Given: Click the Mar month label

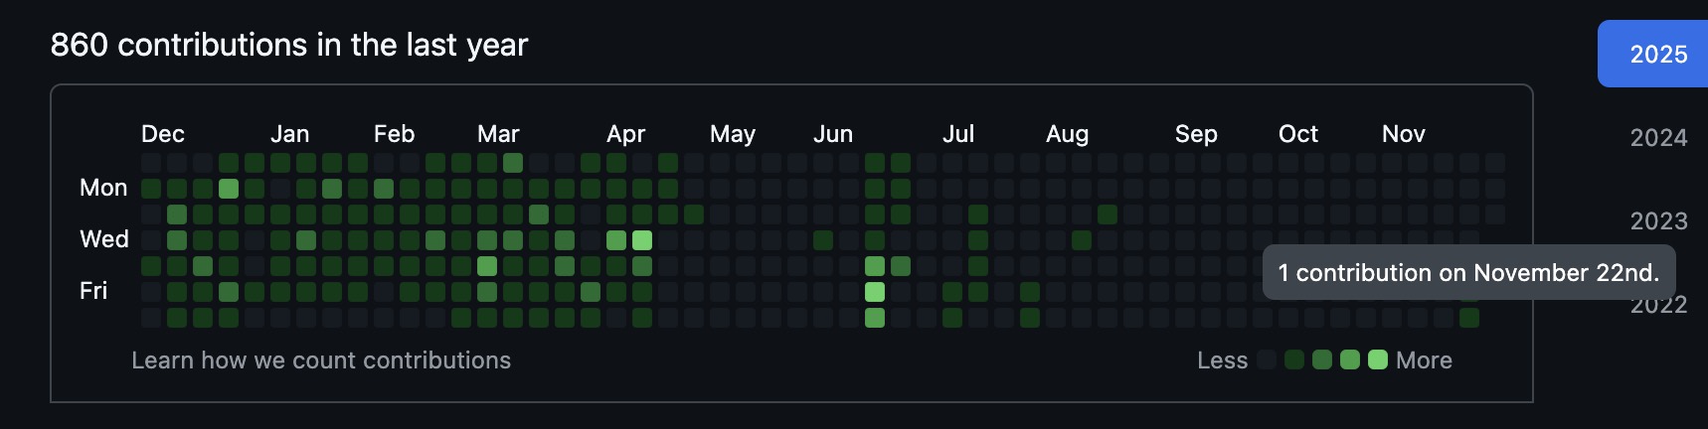Looking at the screenshot, I should pos(498,134).
